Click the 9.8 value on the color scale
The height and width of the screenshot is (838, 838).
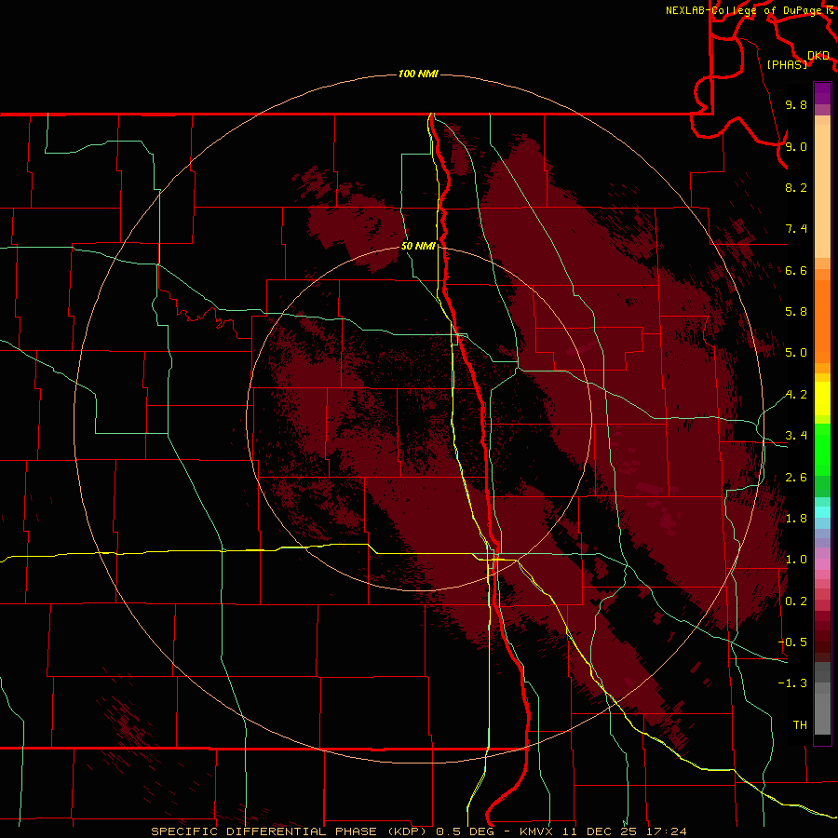pos(796,104)
